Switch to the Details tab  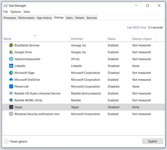click(x=80, y=18)
